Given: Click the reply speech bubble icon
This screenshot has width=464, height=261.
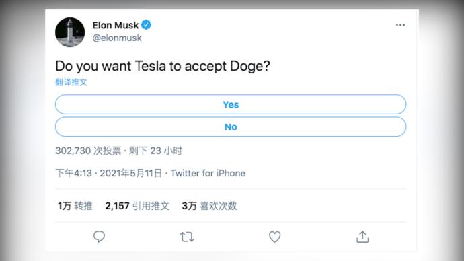Looking at the screenshot, I should 99,237.
